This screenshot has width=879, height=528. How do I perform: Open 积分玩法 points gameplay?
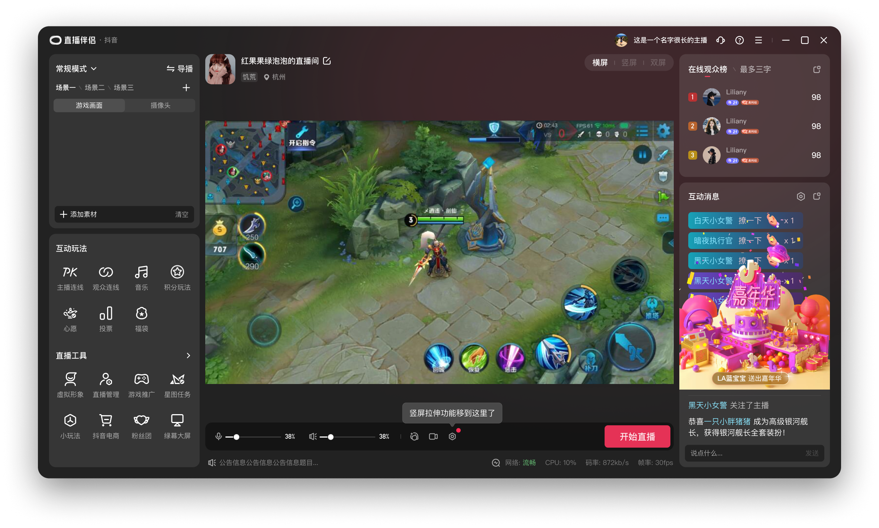pyautogui.click(x=177, y=278)
